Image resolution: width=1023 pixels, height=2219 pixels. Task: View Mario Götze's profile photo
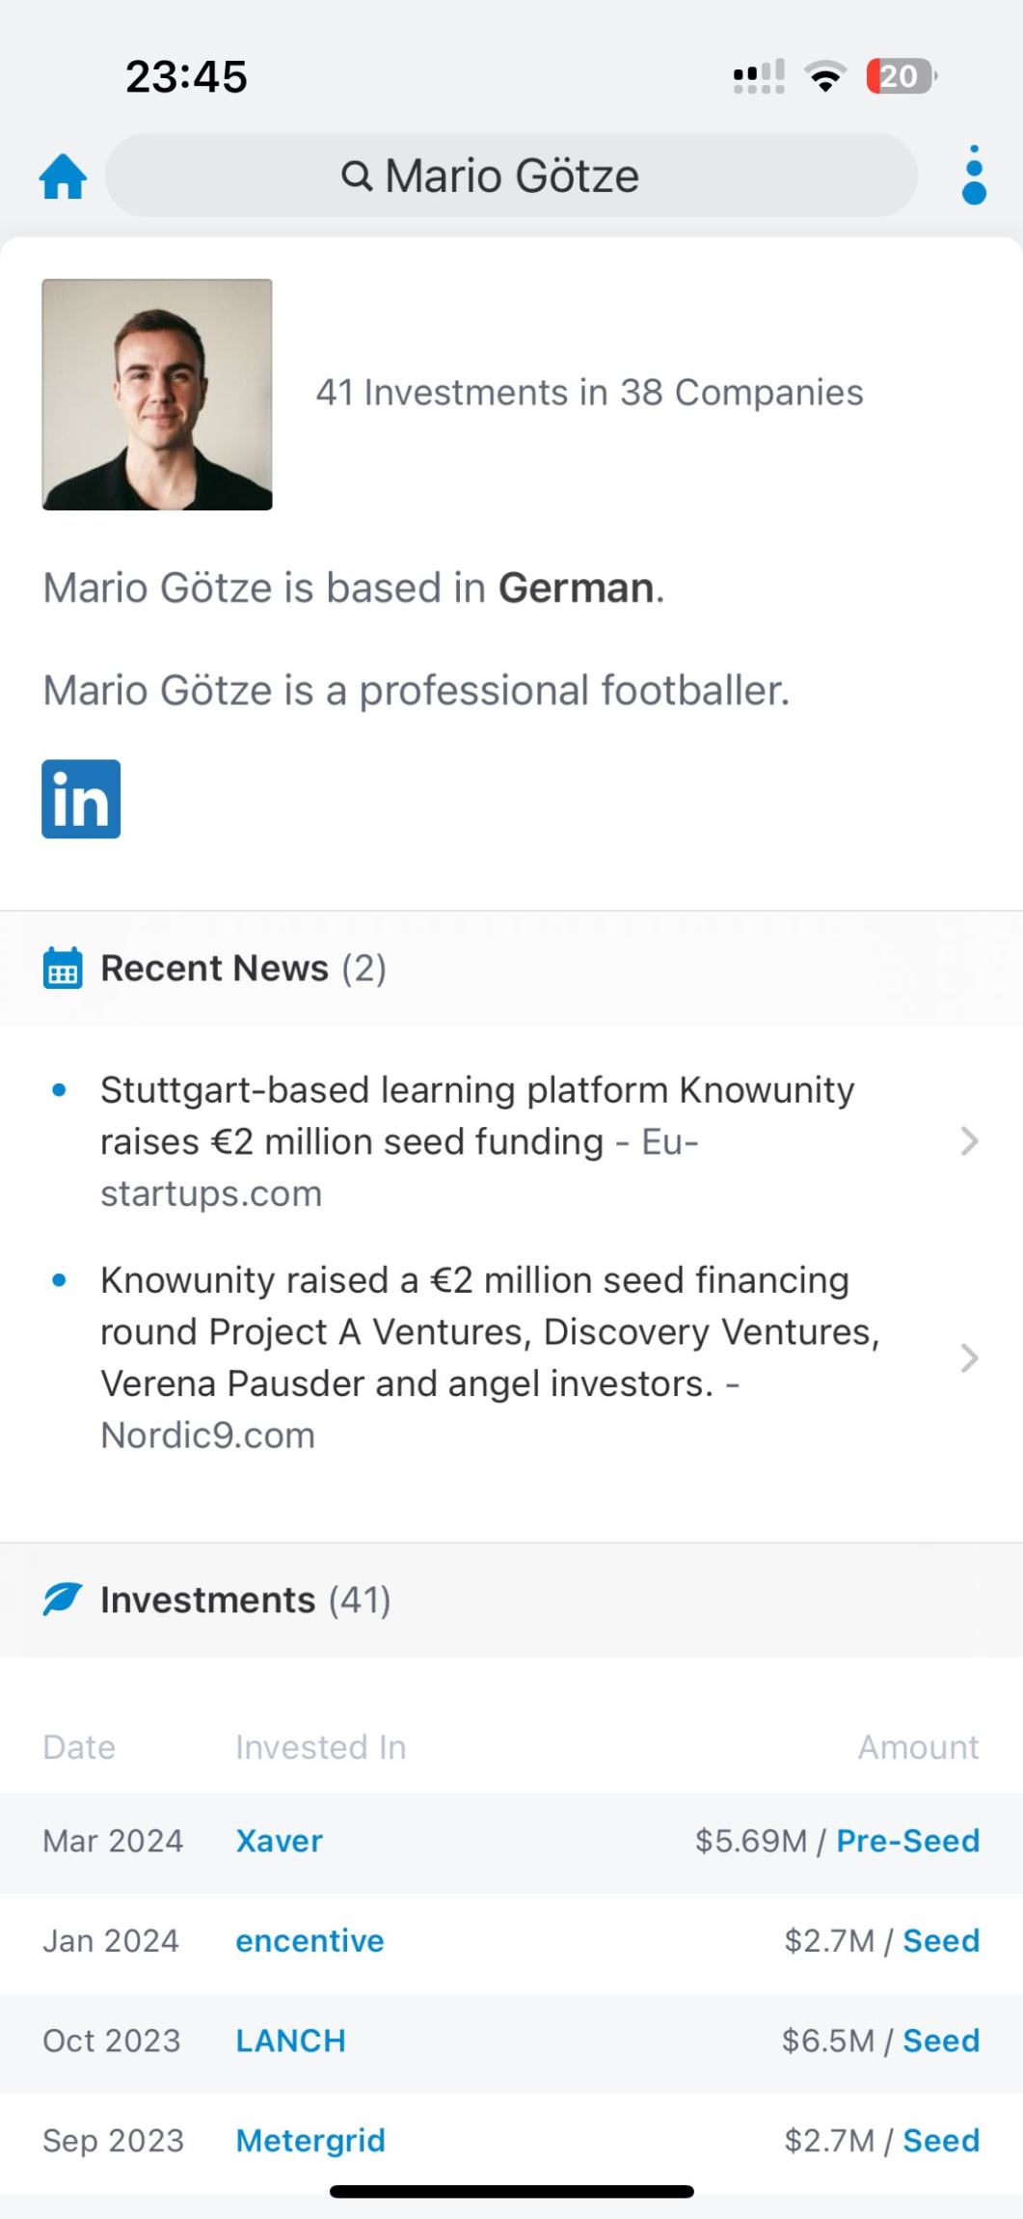(x=157, y=394)
